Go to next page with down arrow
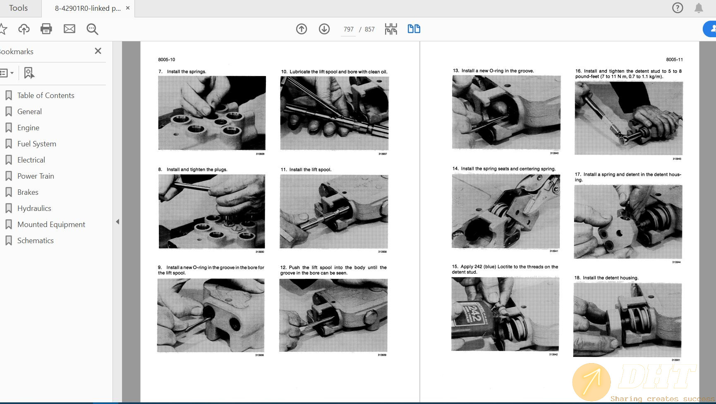The height and width of the screenshot is (404, 716). tap(324, 29)
